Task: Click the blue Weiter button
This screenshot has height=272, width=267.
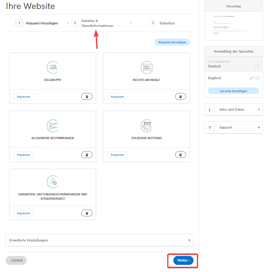Action: (x=183, y=260)
